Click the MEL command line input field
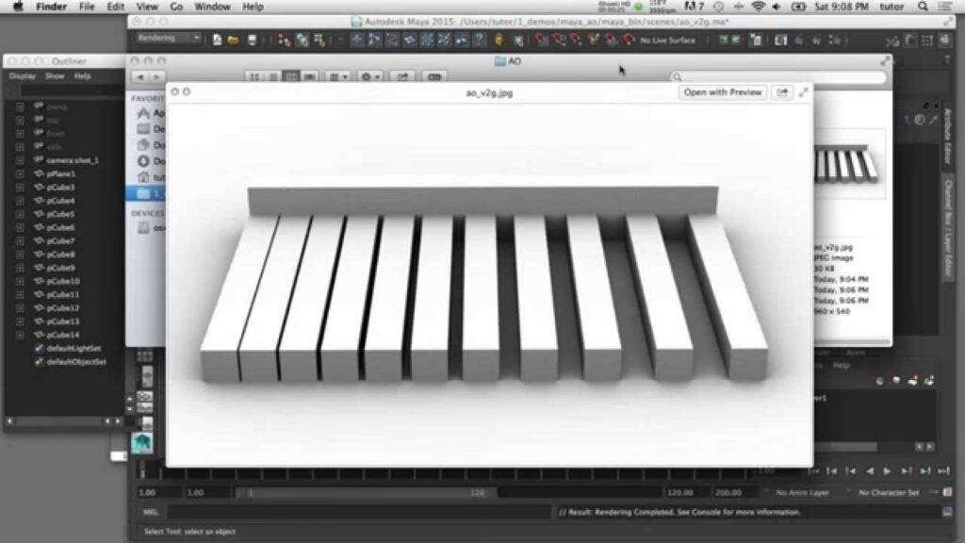This screenshot has width=965, height=543. tap(358, 512)
